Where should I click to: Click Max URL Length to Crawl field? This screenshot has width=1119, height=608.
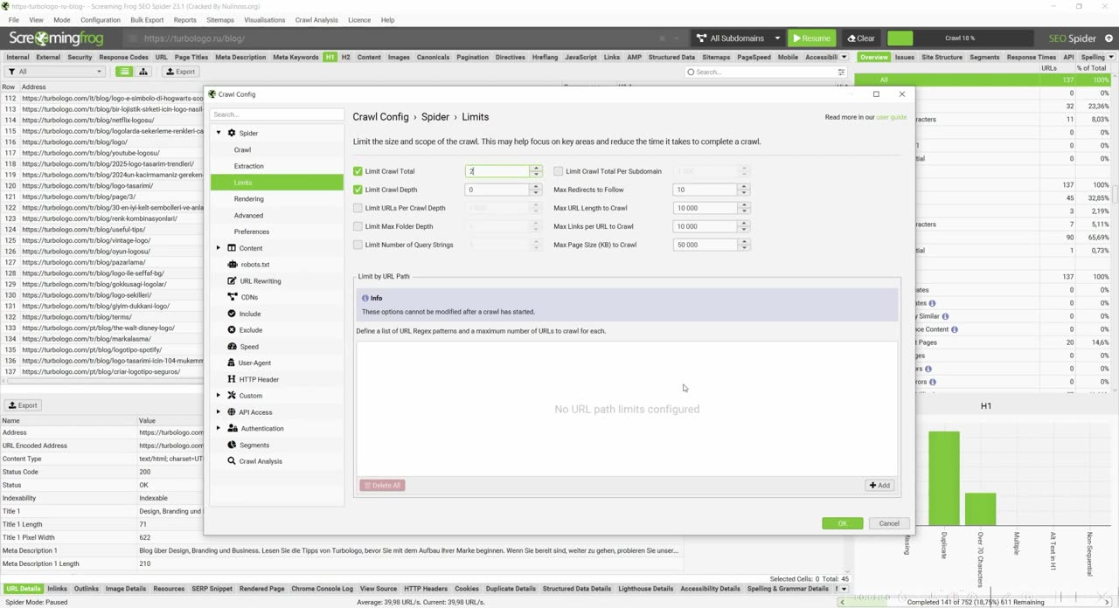[705, 208]
